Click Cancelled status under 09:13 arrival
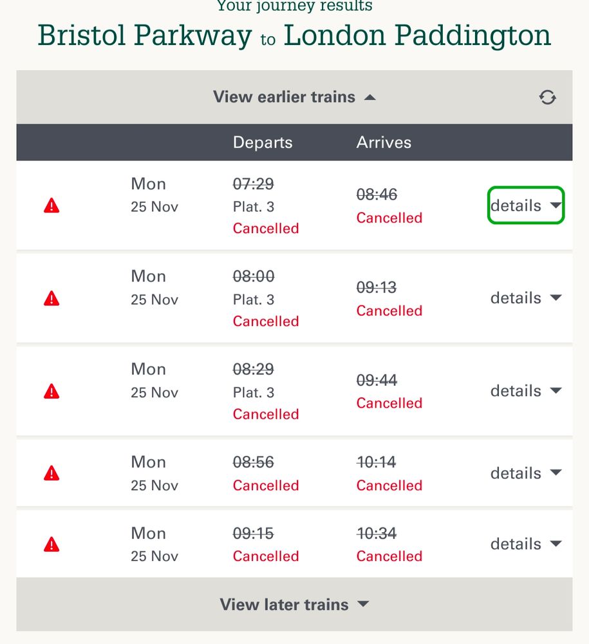The image size is (589, 644). [x=389, y=310]
